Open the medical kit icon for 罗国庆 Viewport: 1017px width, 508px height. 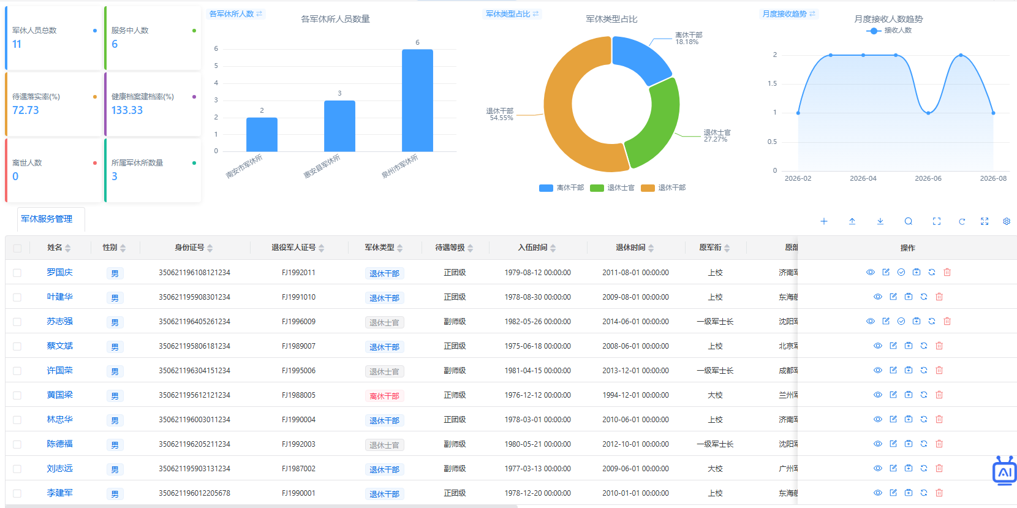[917, 272]
